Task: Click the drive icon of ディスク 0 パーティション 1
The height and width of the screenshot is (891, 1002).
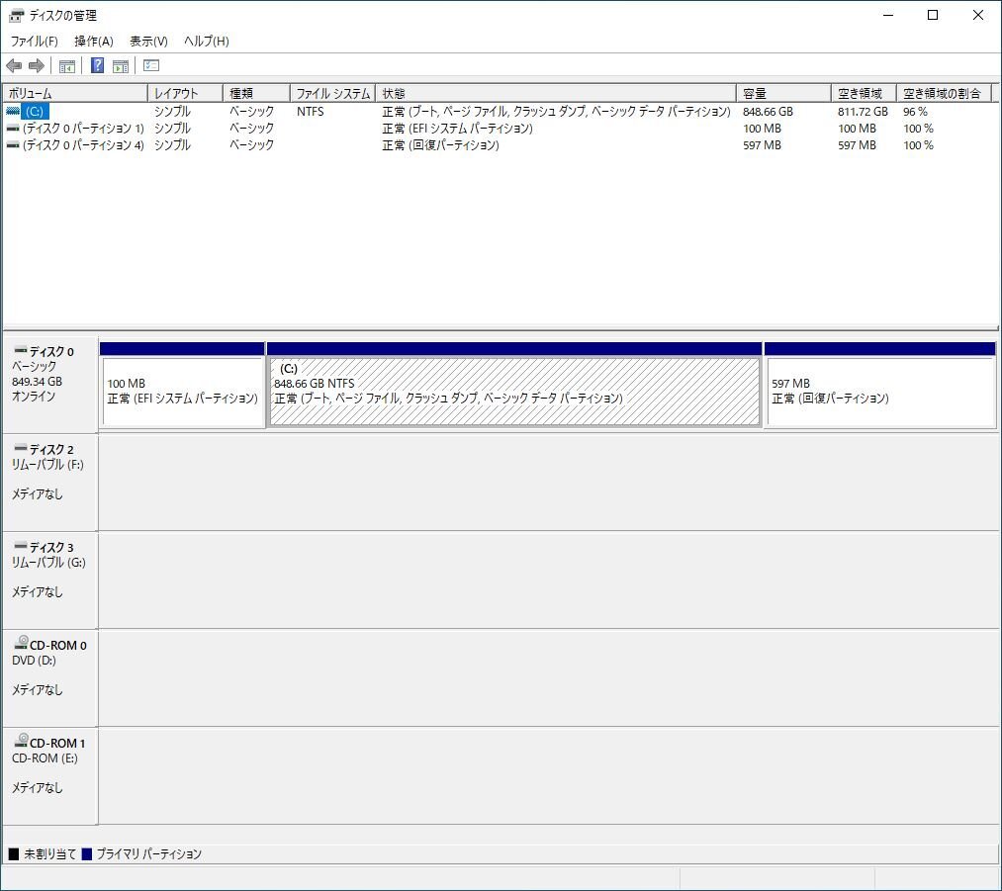Action: pos(13,129)
